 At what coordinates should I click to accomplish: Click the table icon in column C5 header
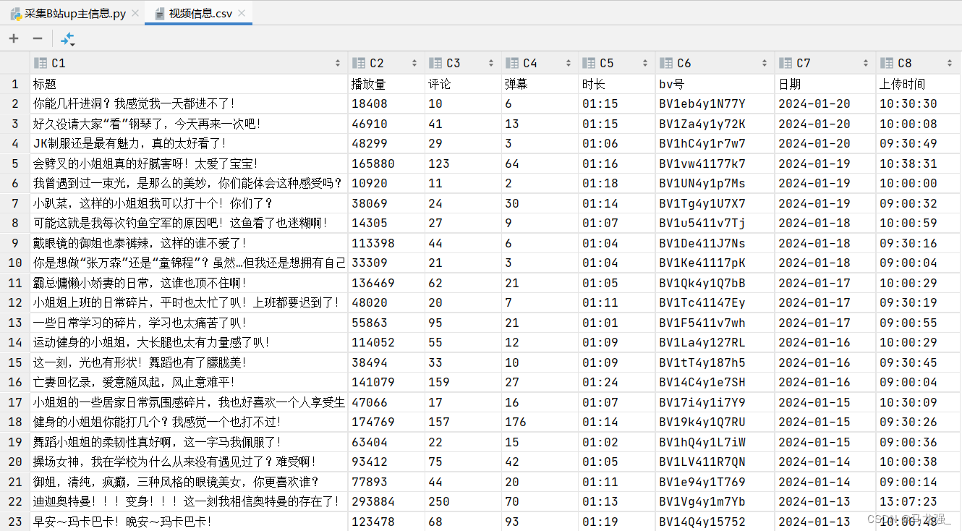(x=588, y=63)
